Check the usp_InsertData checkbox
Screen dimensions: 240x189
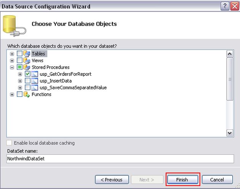(x=28, y=81)
